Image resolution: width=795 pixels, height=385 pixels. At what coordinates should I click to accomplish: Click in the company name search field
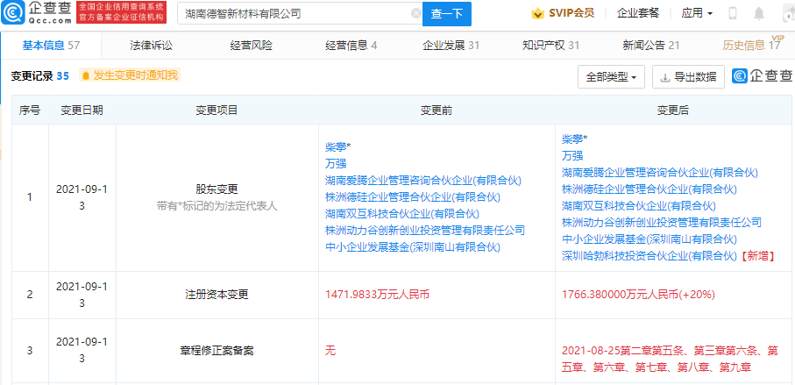[x=300, y=14]
